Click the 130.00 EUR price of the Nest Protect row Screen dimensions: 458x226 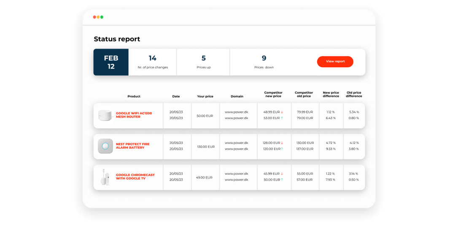pyautogui.click(x=206, y=147)
